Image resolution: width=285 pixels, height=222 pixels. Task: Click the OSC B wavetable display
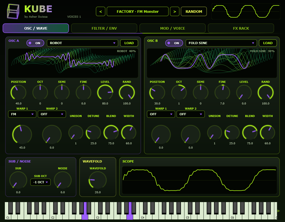pos(212,63)
